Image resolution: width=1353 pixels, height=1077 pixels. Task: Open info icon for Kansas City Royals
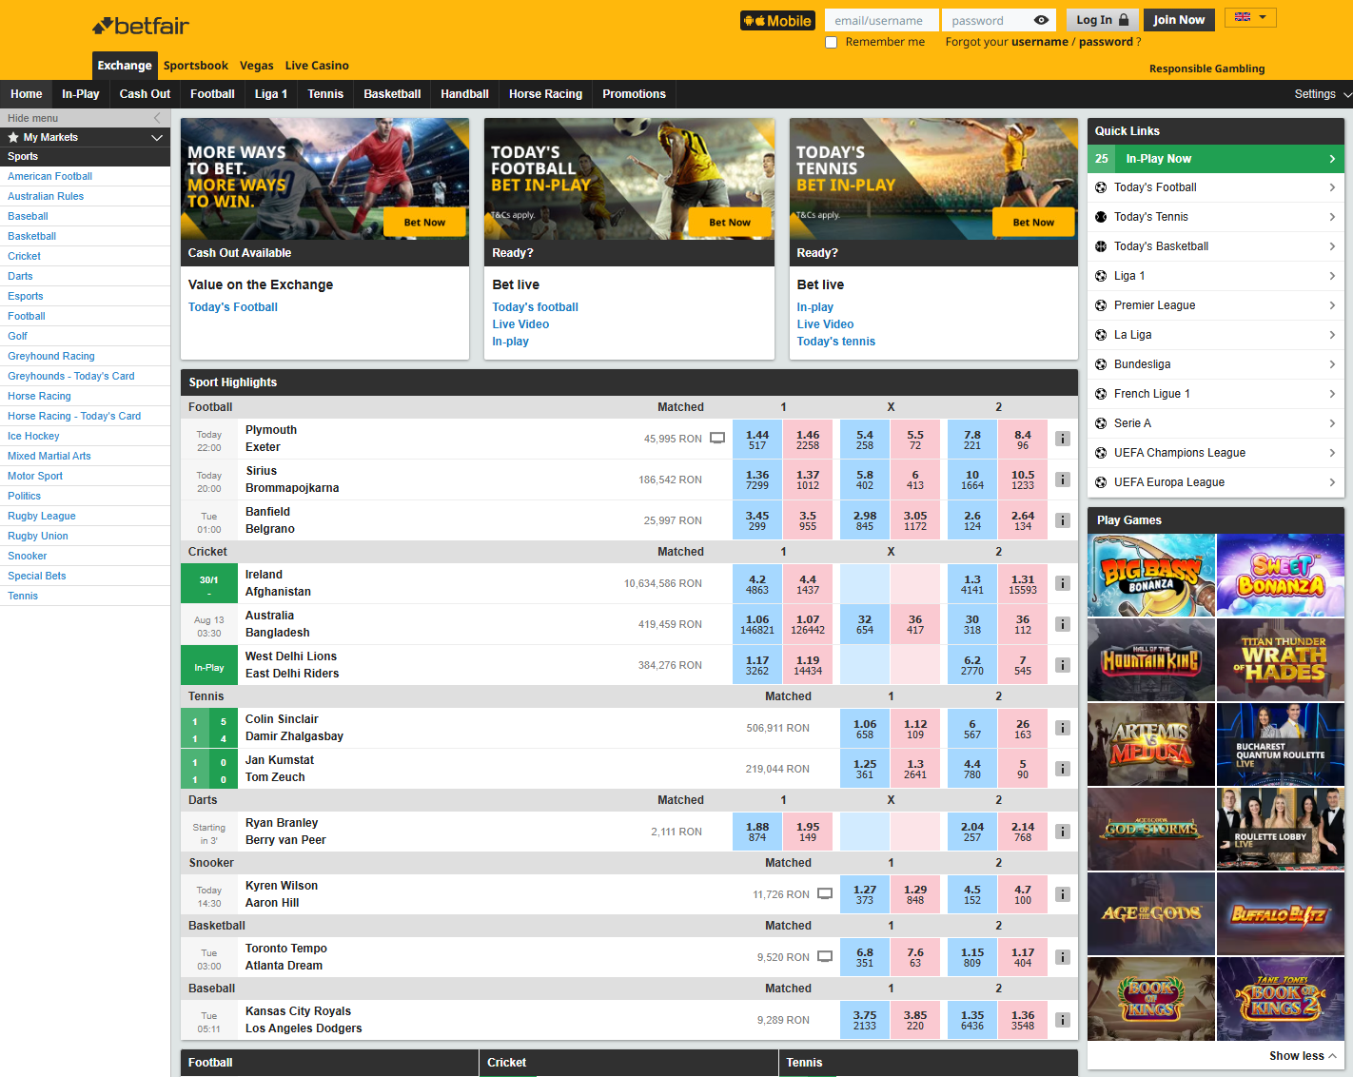click(x=1063, y=1020)
